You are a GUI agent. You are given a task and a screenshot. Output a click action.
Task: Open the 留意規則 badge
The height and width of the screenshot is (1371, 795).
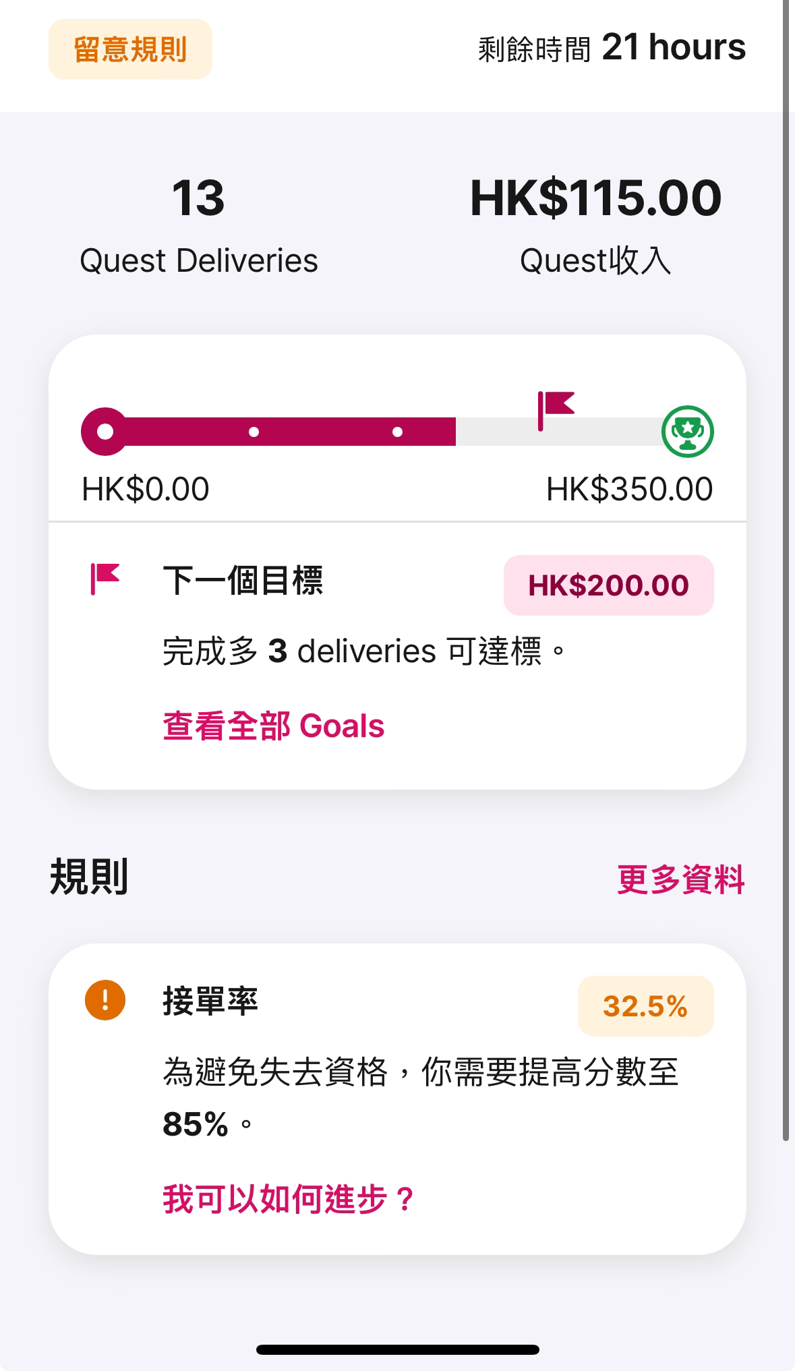click(x=130, y=49)
